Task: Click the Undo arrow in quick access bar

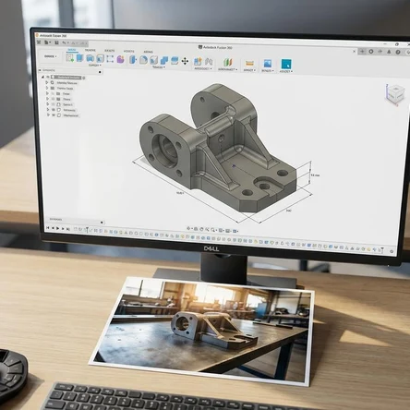Action: click(65, 42)
